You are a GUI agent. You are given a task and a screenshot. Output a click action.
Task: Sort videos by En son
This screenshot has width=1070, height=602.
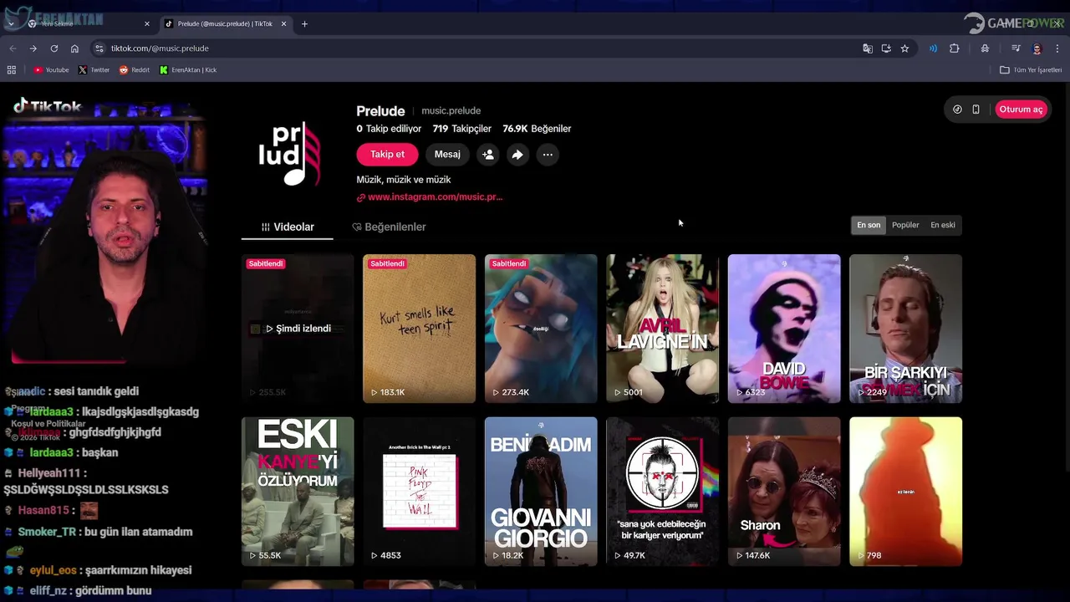pyautogui.click(x=869, y=225)
